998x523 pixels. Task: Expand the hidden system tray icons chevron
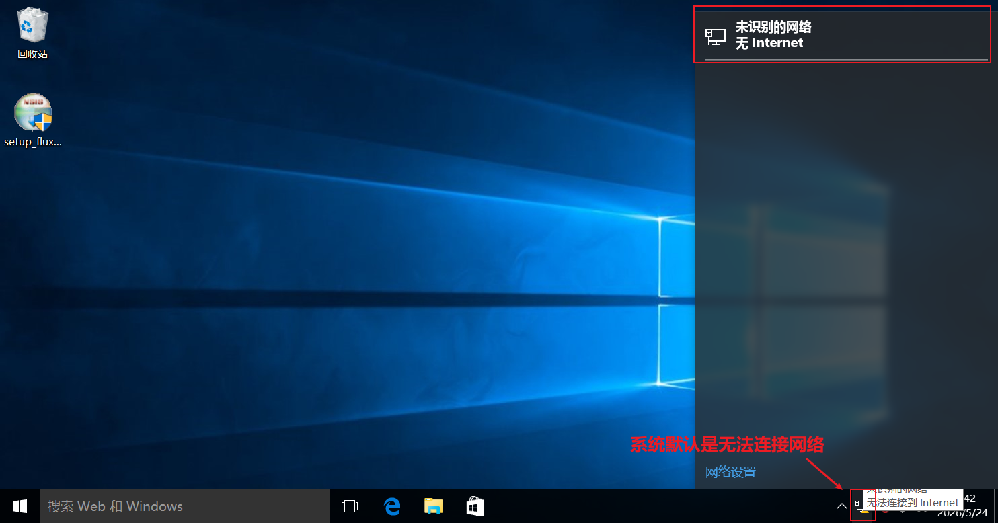coord(841,506)
